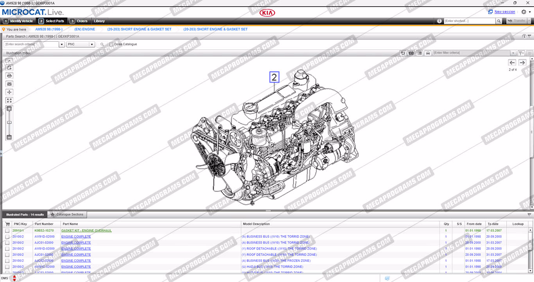Open the (EN) ENGINE breadcrumb
The image size is (534, 282).
85,29
